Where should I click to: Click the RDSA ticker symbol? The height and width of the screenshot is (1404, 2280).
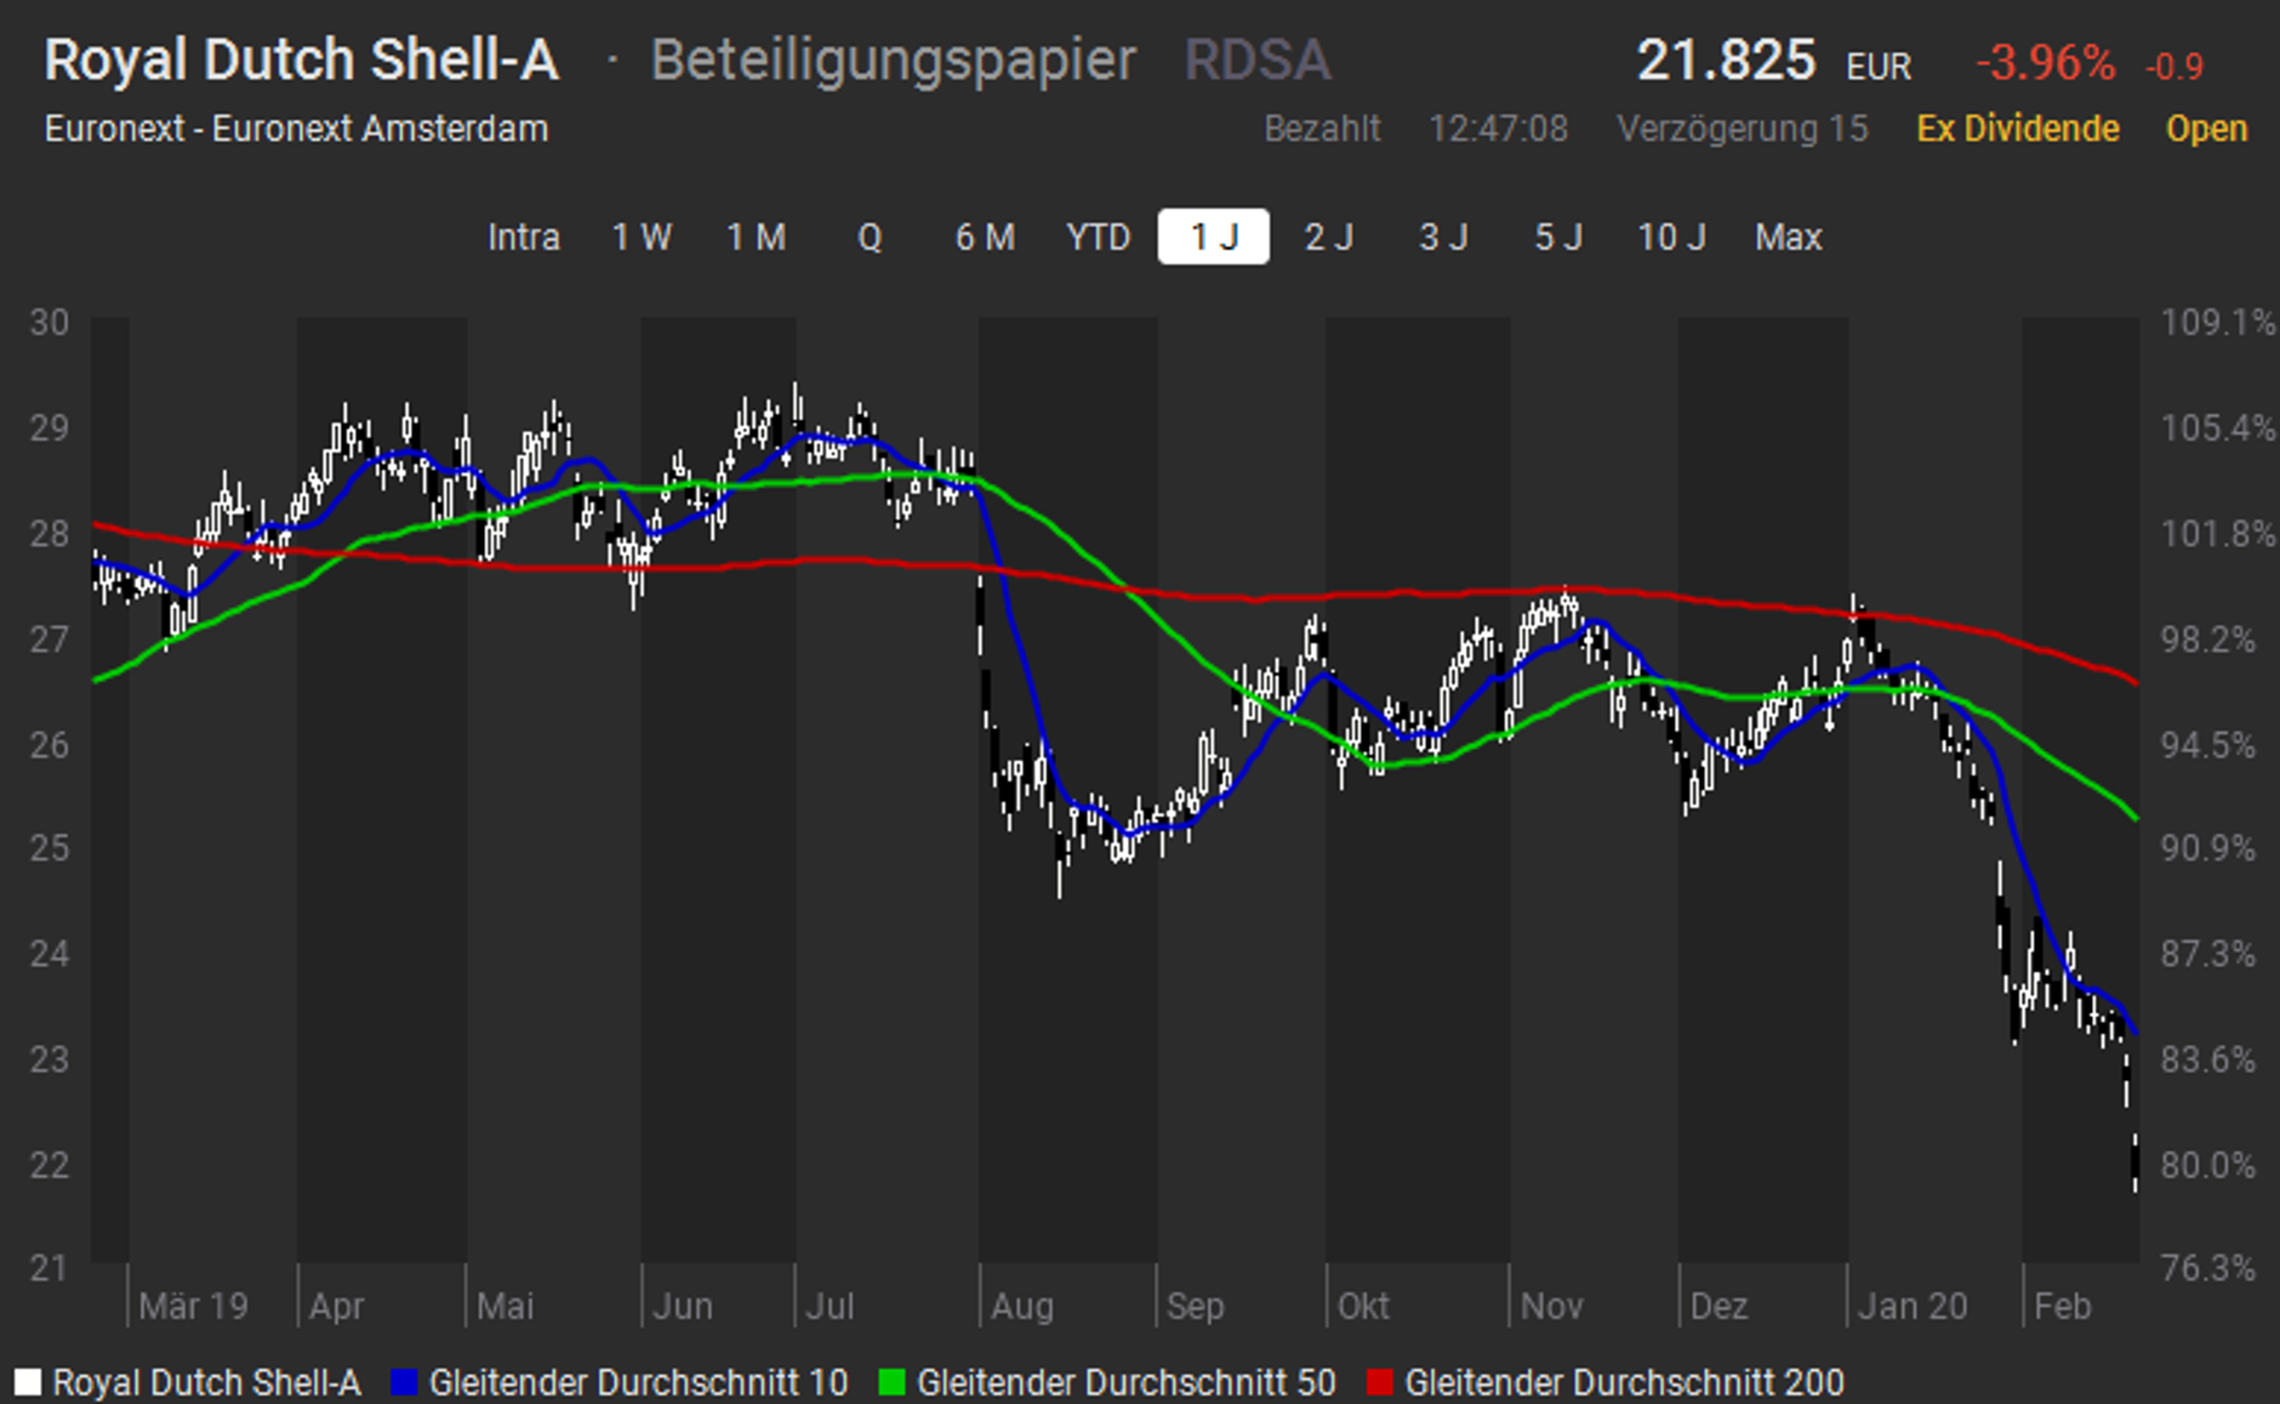1257,60
